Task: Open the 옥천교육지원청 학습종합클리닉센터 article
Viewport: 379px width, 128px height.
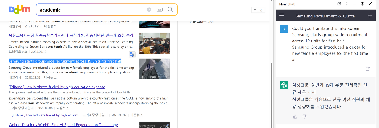Action: pyautogui.click(x=71, y=35)
